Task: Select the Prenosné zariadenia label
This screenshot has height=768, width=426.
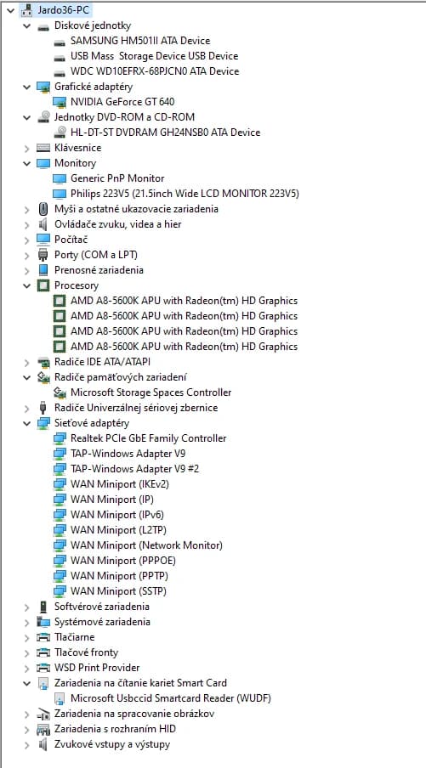Action: click(99, 270)
